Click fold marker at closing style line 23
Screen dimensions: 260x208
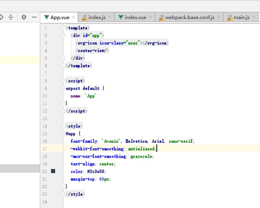[63, 194]
